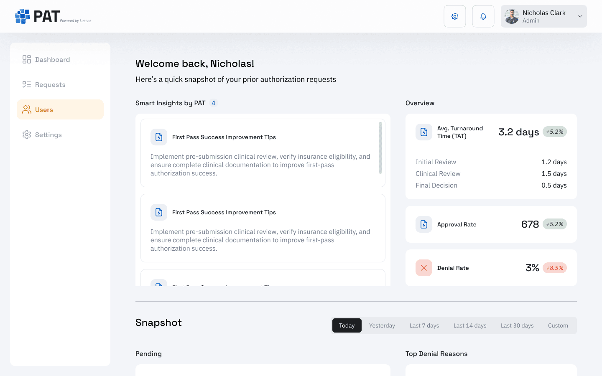602x376 pixels.
Task: Switch snapshot view to Yesterday
Action: tap(382, 325)
